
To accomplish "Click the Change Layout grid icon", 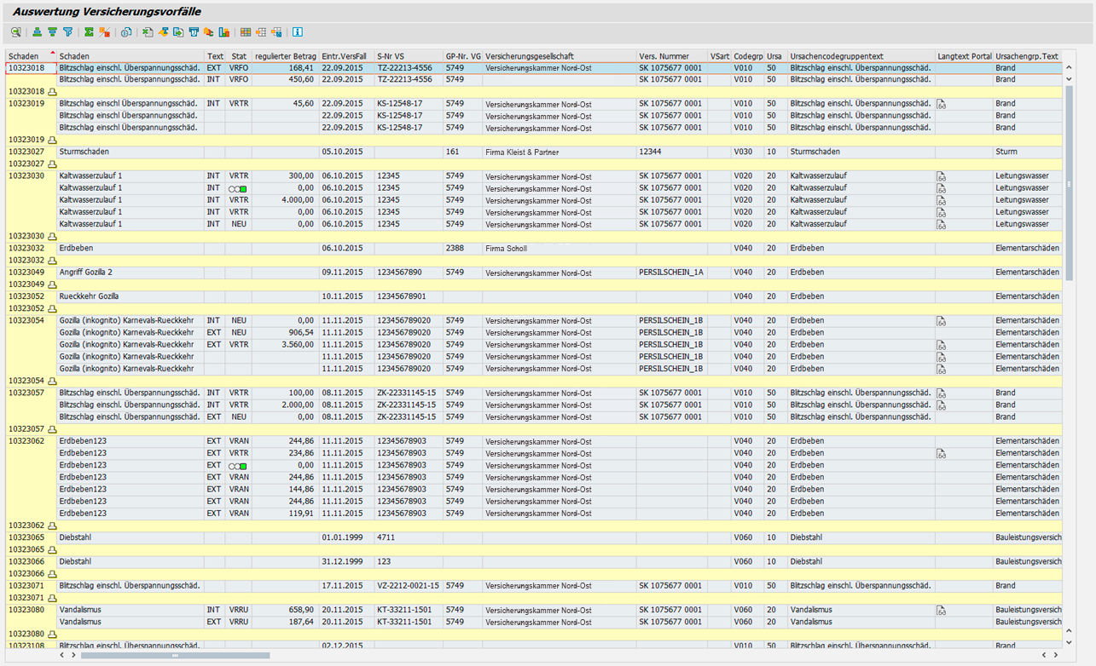I will 246,32.
